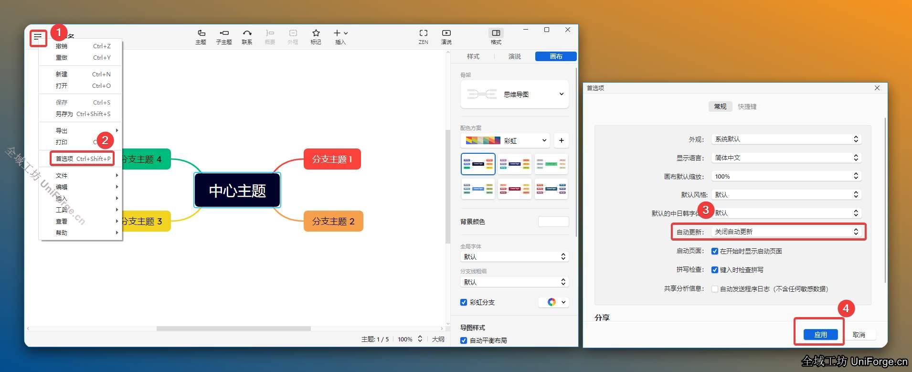Choose 新建 new menu item

click(x=81, y=74)
